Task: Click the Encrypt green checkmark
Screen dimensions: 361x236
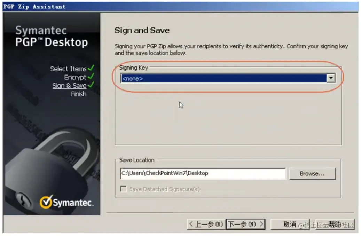Action: (91, 76)
